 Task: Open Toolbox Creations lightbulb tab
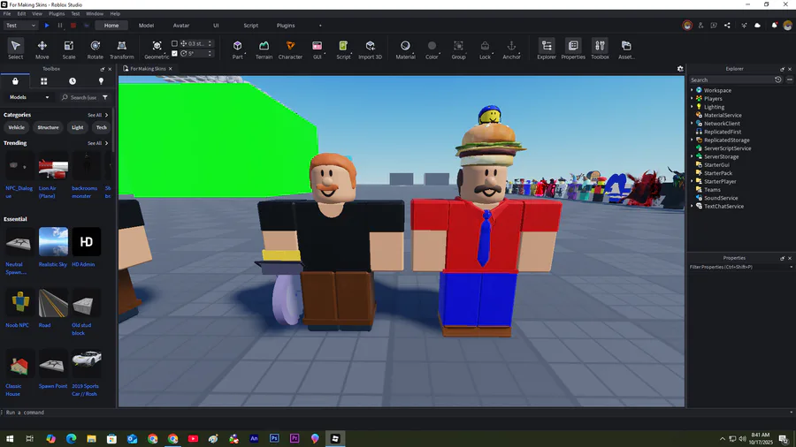101,81
